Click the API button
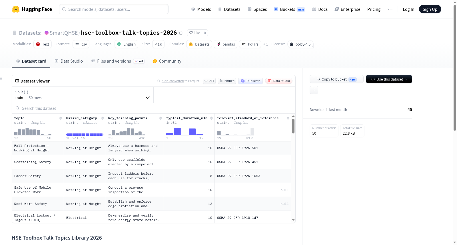The height and width of the screenshot is (245, 457). (x=209, y=81)
